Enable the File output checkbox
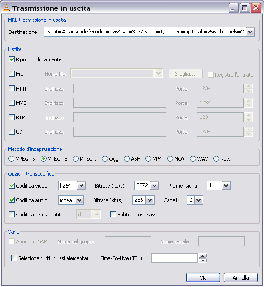 12,74
